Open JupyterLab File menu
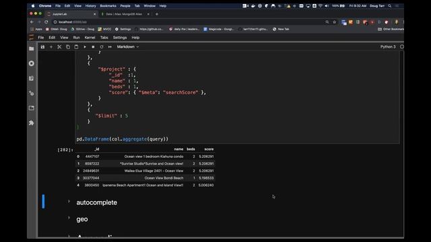Viewport: 431px width, 242px height. click(x=41, y=38)
